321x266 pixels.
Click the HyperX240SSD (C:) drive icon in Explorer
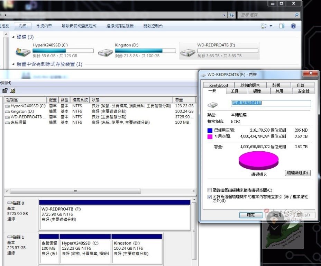[23, 52]
